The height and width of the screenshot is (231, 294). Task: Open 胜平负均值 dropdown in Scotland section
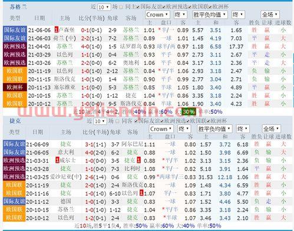coord(210,15)
